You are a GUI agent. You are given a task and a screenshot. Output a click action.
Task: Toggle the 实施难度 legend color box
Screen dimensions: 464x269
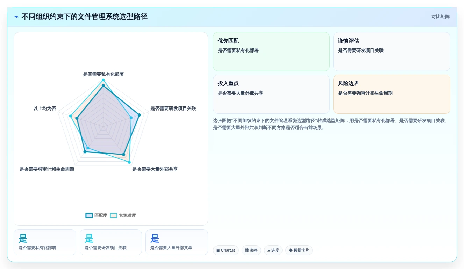[114, 216]
